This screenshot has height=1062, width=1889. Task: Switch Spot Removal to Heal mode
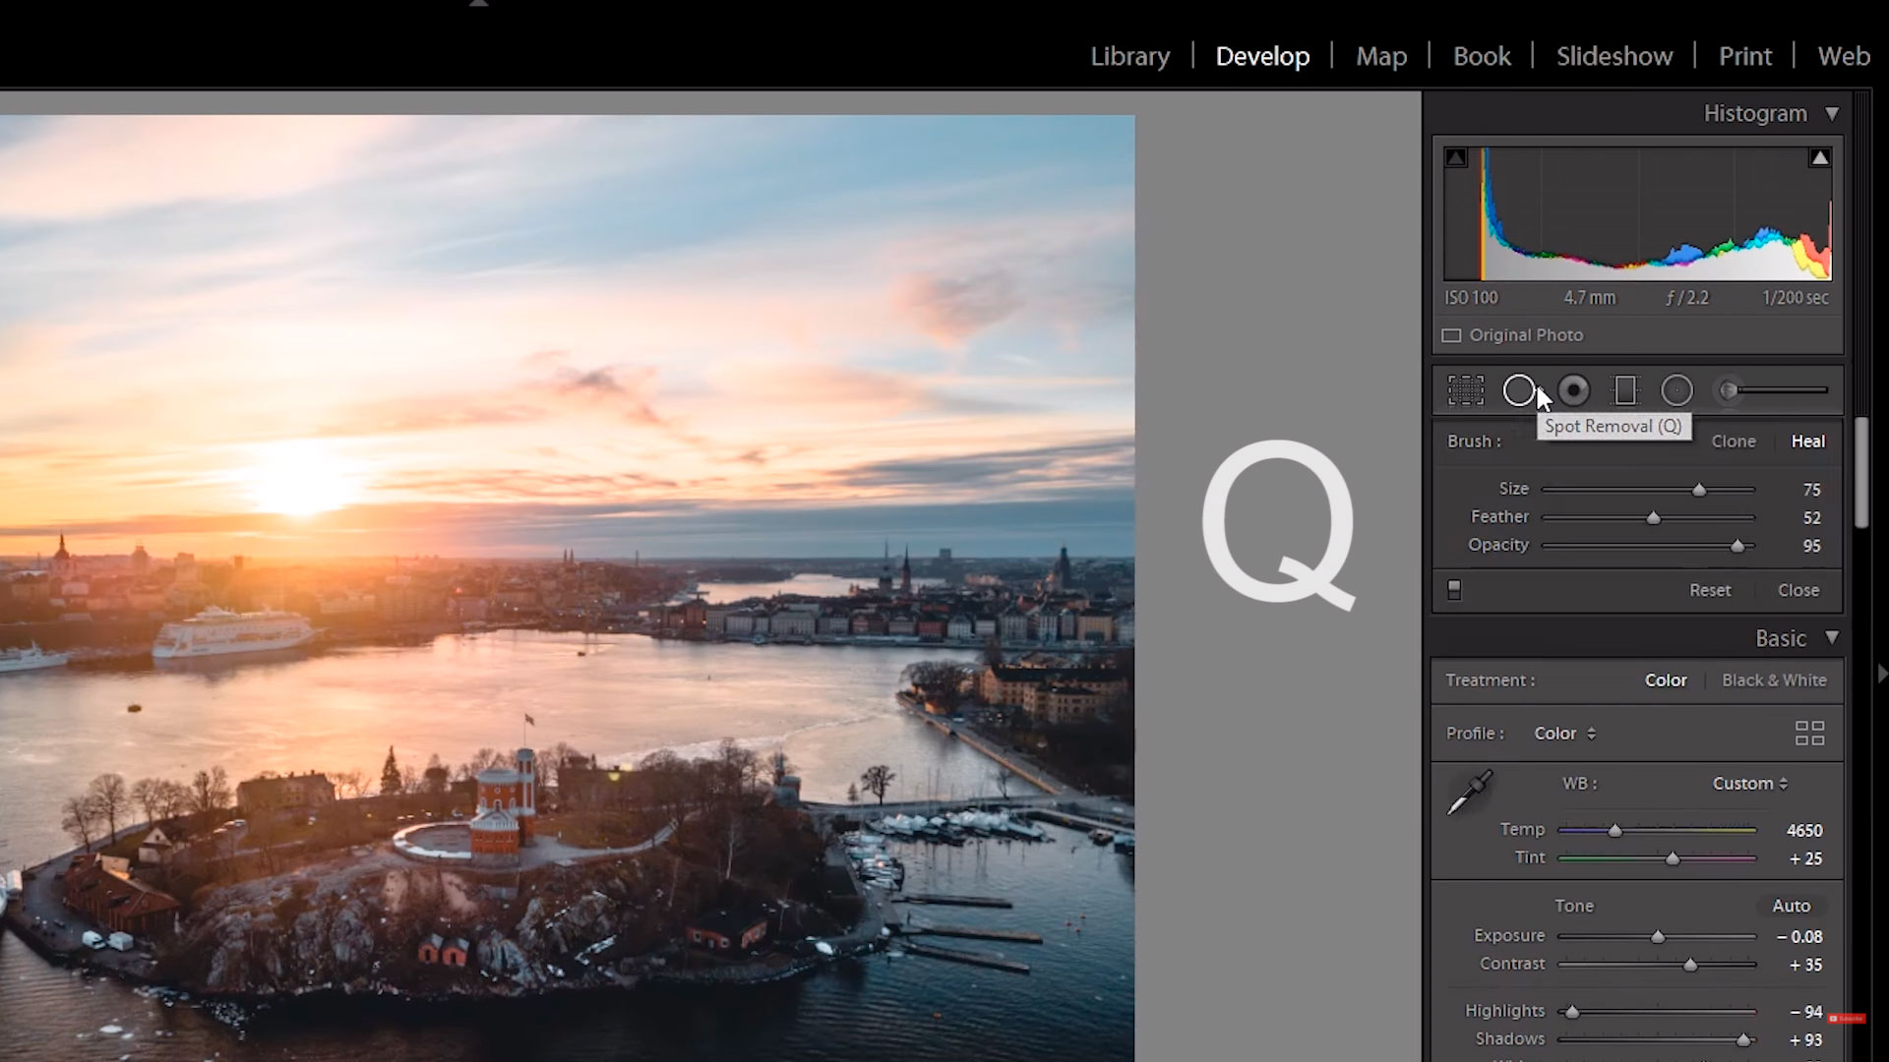point(1807,441)
